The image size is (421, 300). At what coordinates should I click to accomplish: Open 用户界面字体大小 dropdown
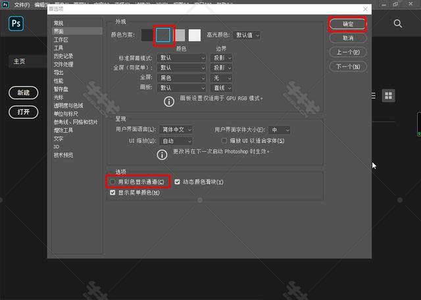coord(280,130)
